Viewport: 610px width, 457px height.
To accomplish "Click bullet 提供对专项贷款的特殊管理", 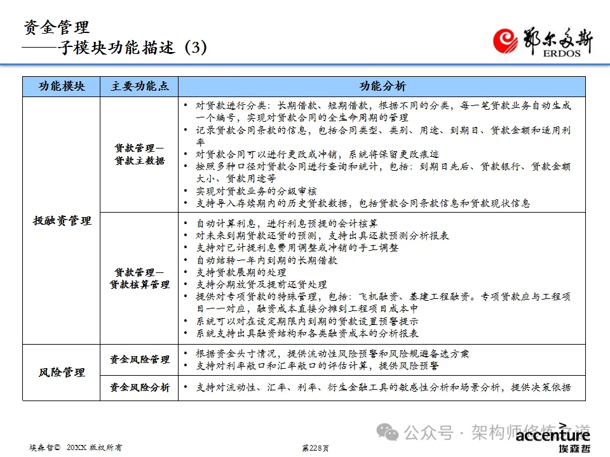I will (x=383, y=303).
